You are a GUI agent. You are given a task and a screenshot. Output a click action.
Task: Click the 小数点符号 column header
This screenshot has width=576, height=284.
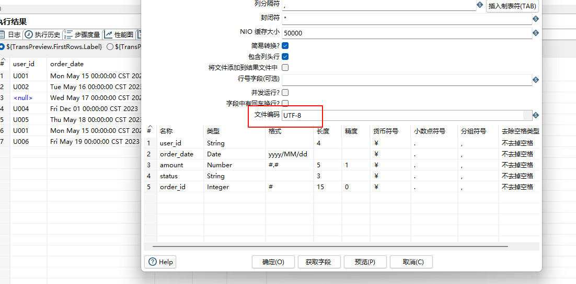point(434,131)
